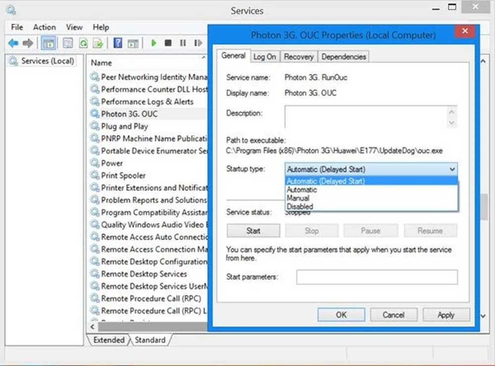Select the Program Compatibility Assistant row
Screen dimensions: 495x366
148,212
